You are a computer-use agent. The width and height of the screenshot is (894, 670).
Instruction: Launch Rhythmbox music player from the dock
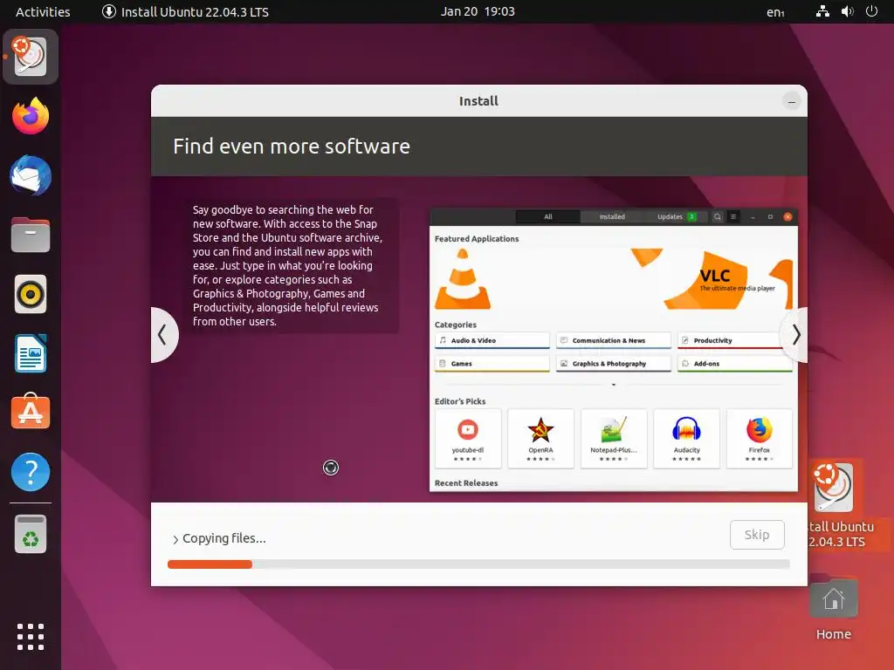(x=31, y=295)
